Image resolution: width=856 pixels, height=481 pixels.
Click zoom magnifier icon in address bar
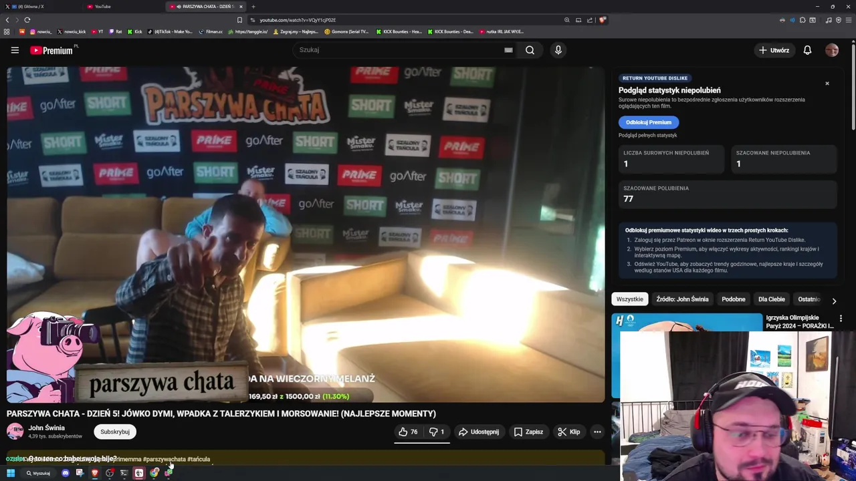click(567, 20)
